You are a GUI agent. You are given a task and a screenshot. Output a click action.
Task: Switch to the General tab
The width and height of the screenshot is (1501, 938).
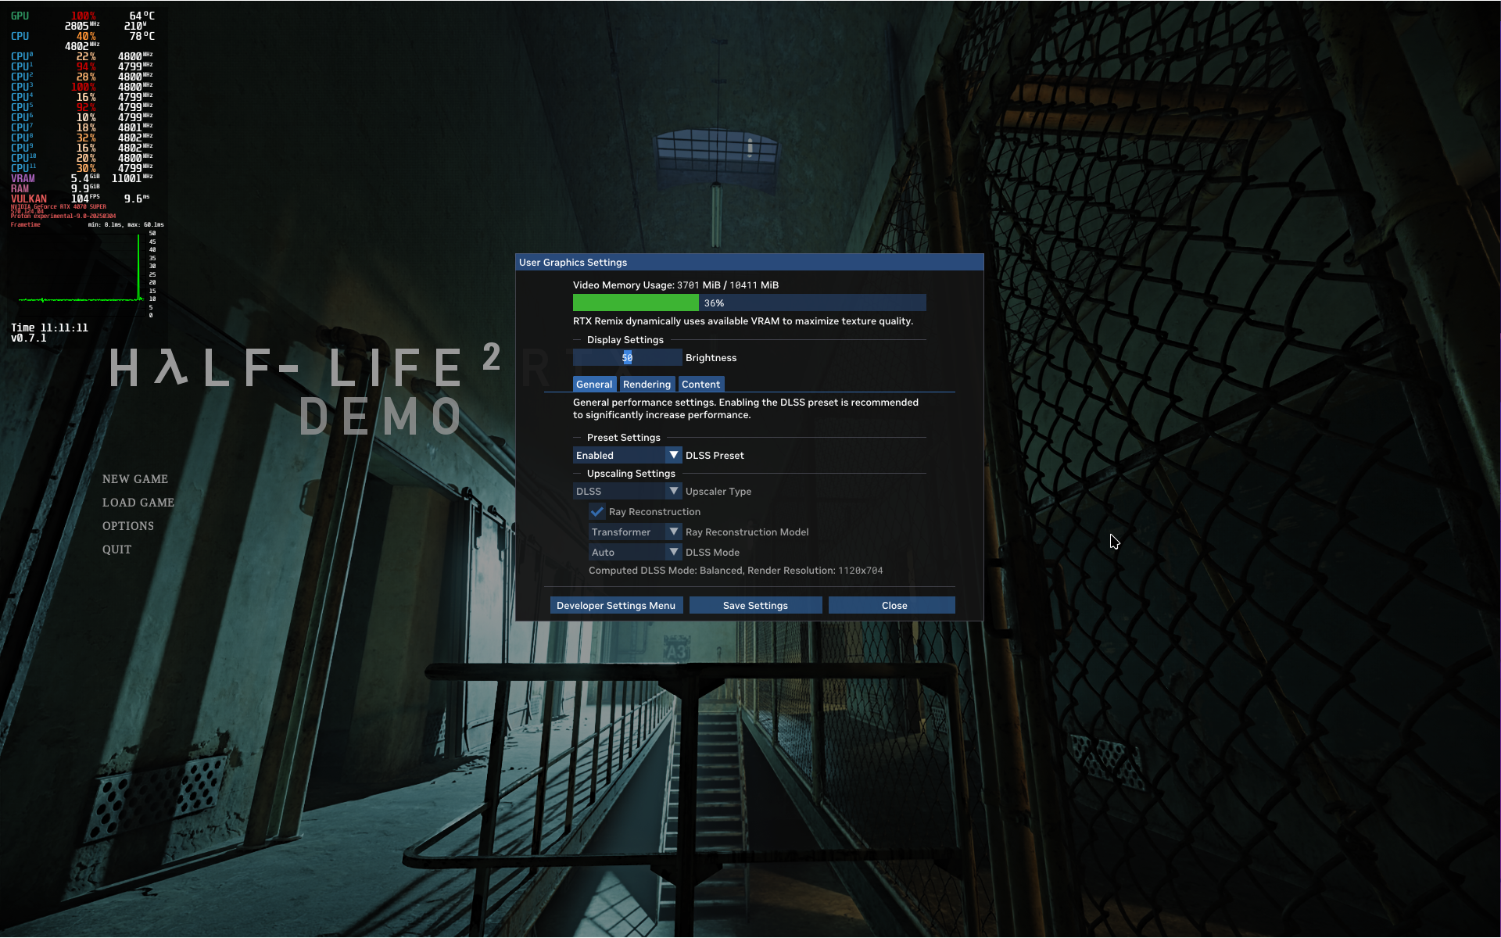[x=594, y=385]
